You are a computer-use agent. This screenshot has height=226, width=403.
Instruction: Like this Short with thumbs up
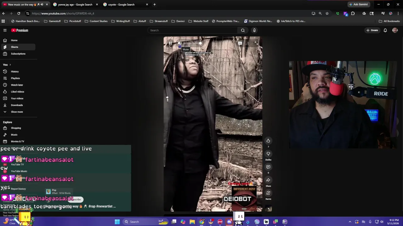point(268,141)
